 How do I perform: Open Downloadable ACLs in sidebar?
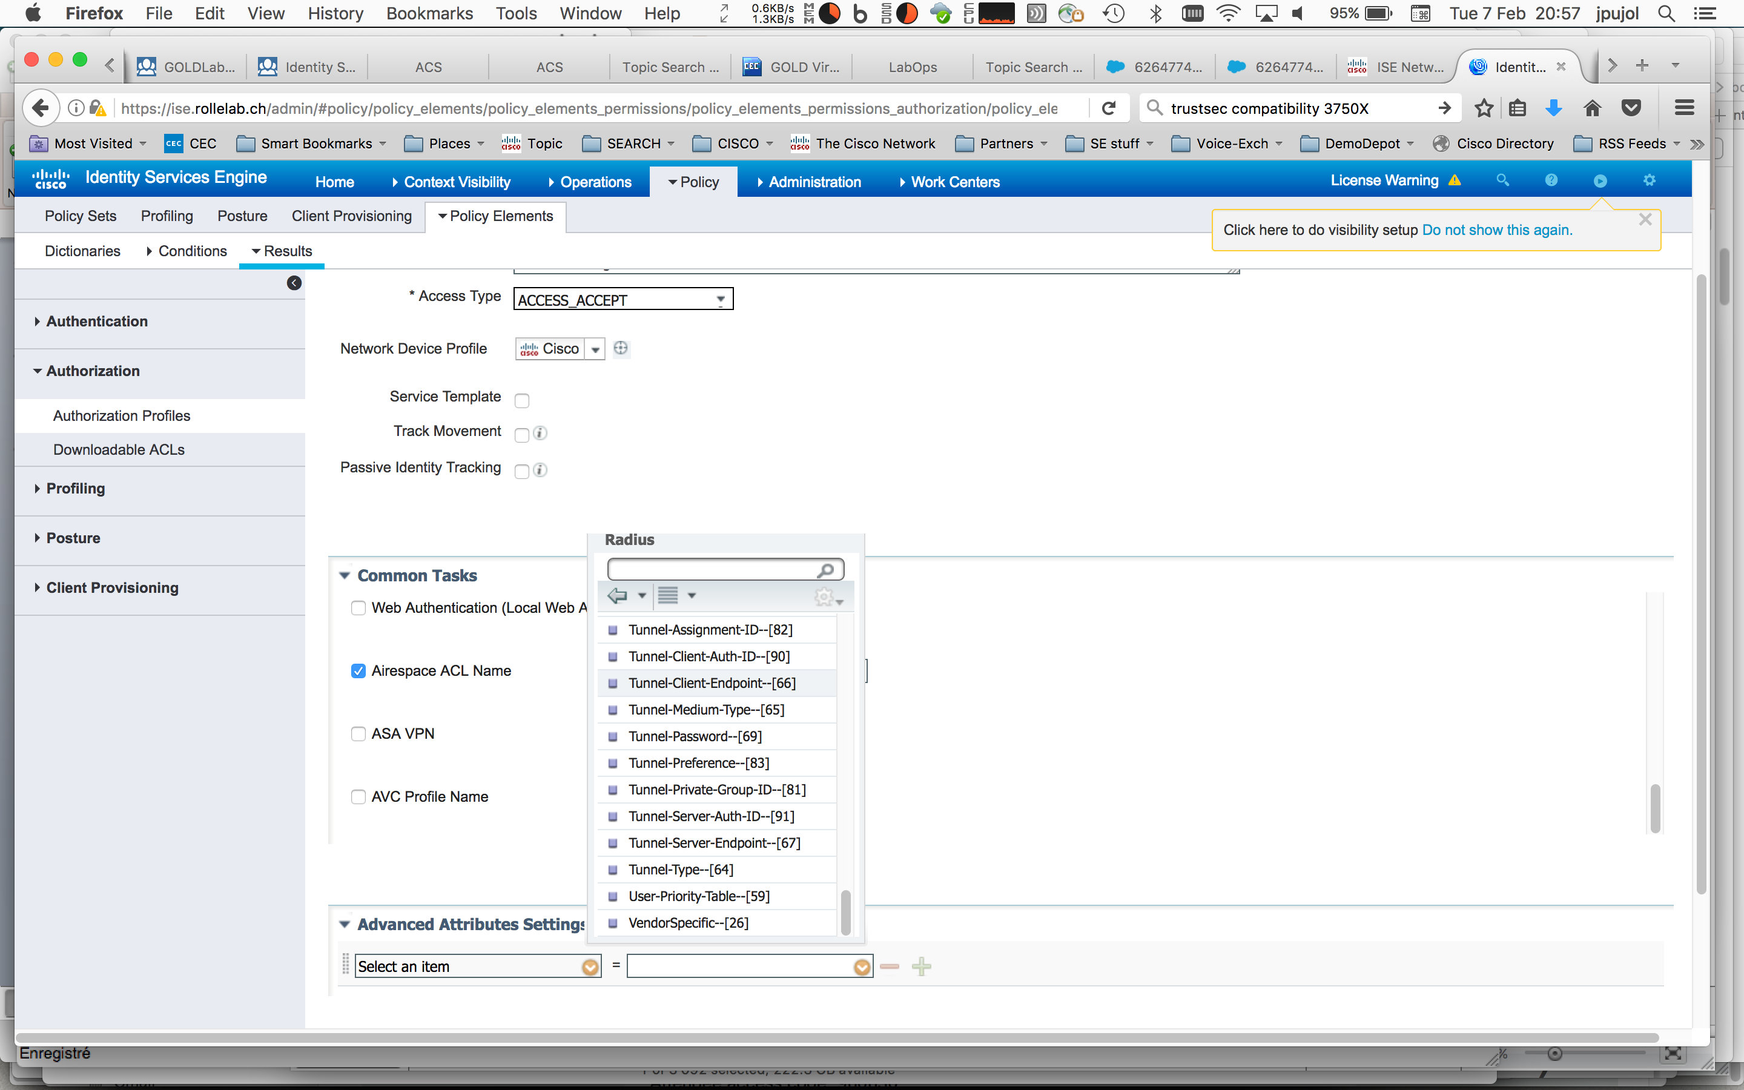tap(119, 450)
